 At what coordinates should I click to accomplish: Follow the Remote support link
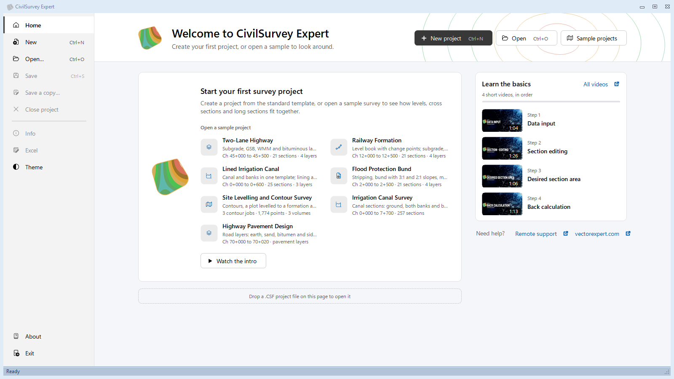coord(536,234)
